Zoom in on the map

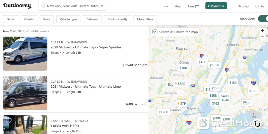(x=263, y=31)
